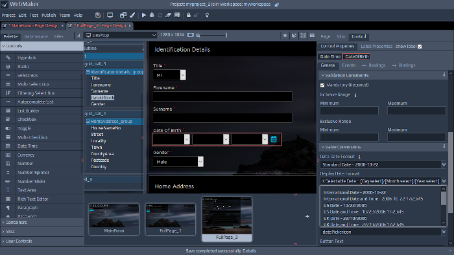Switch to the Skin tab
The image size is (454, 255).
pyautogui.click(x=340, y=37)
